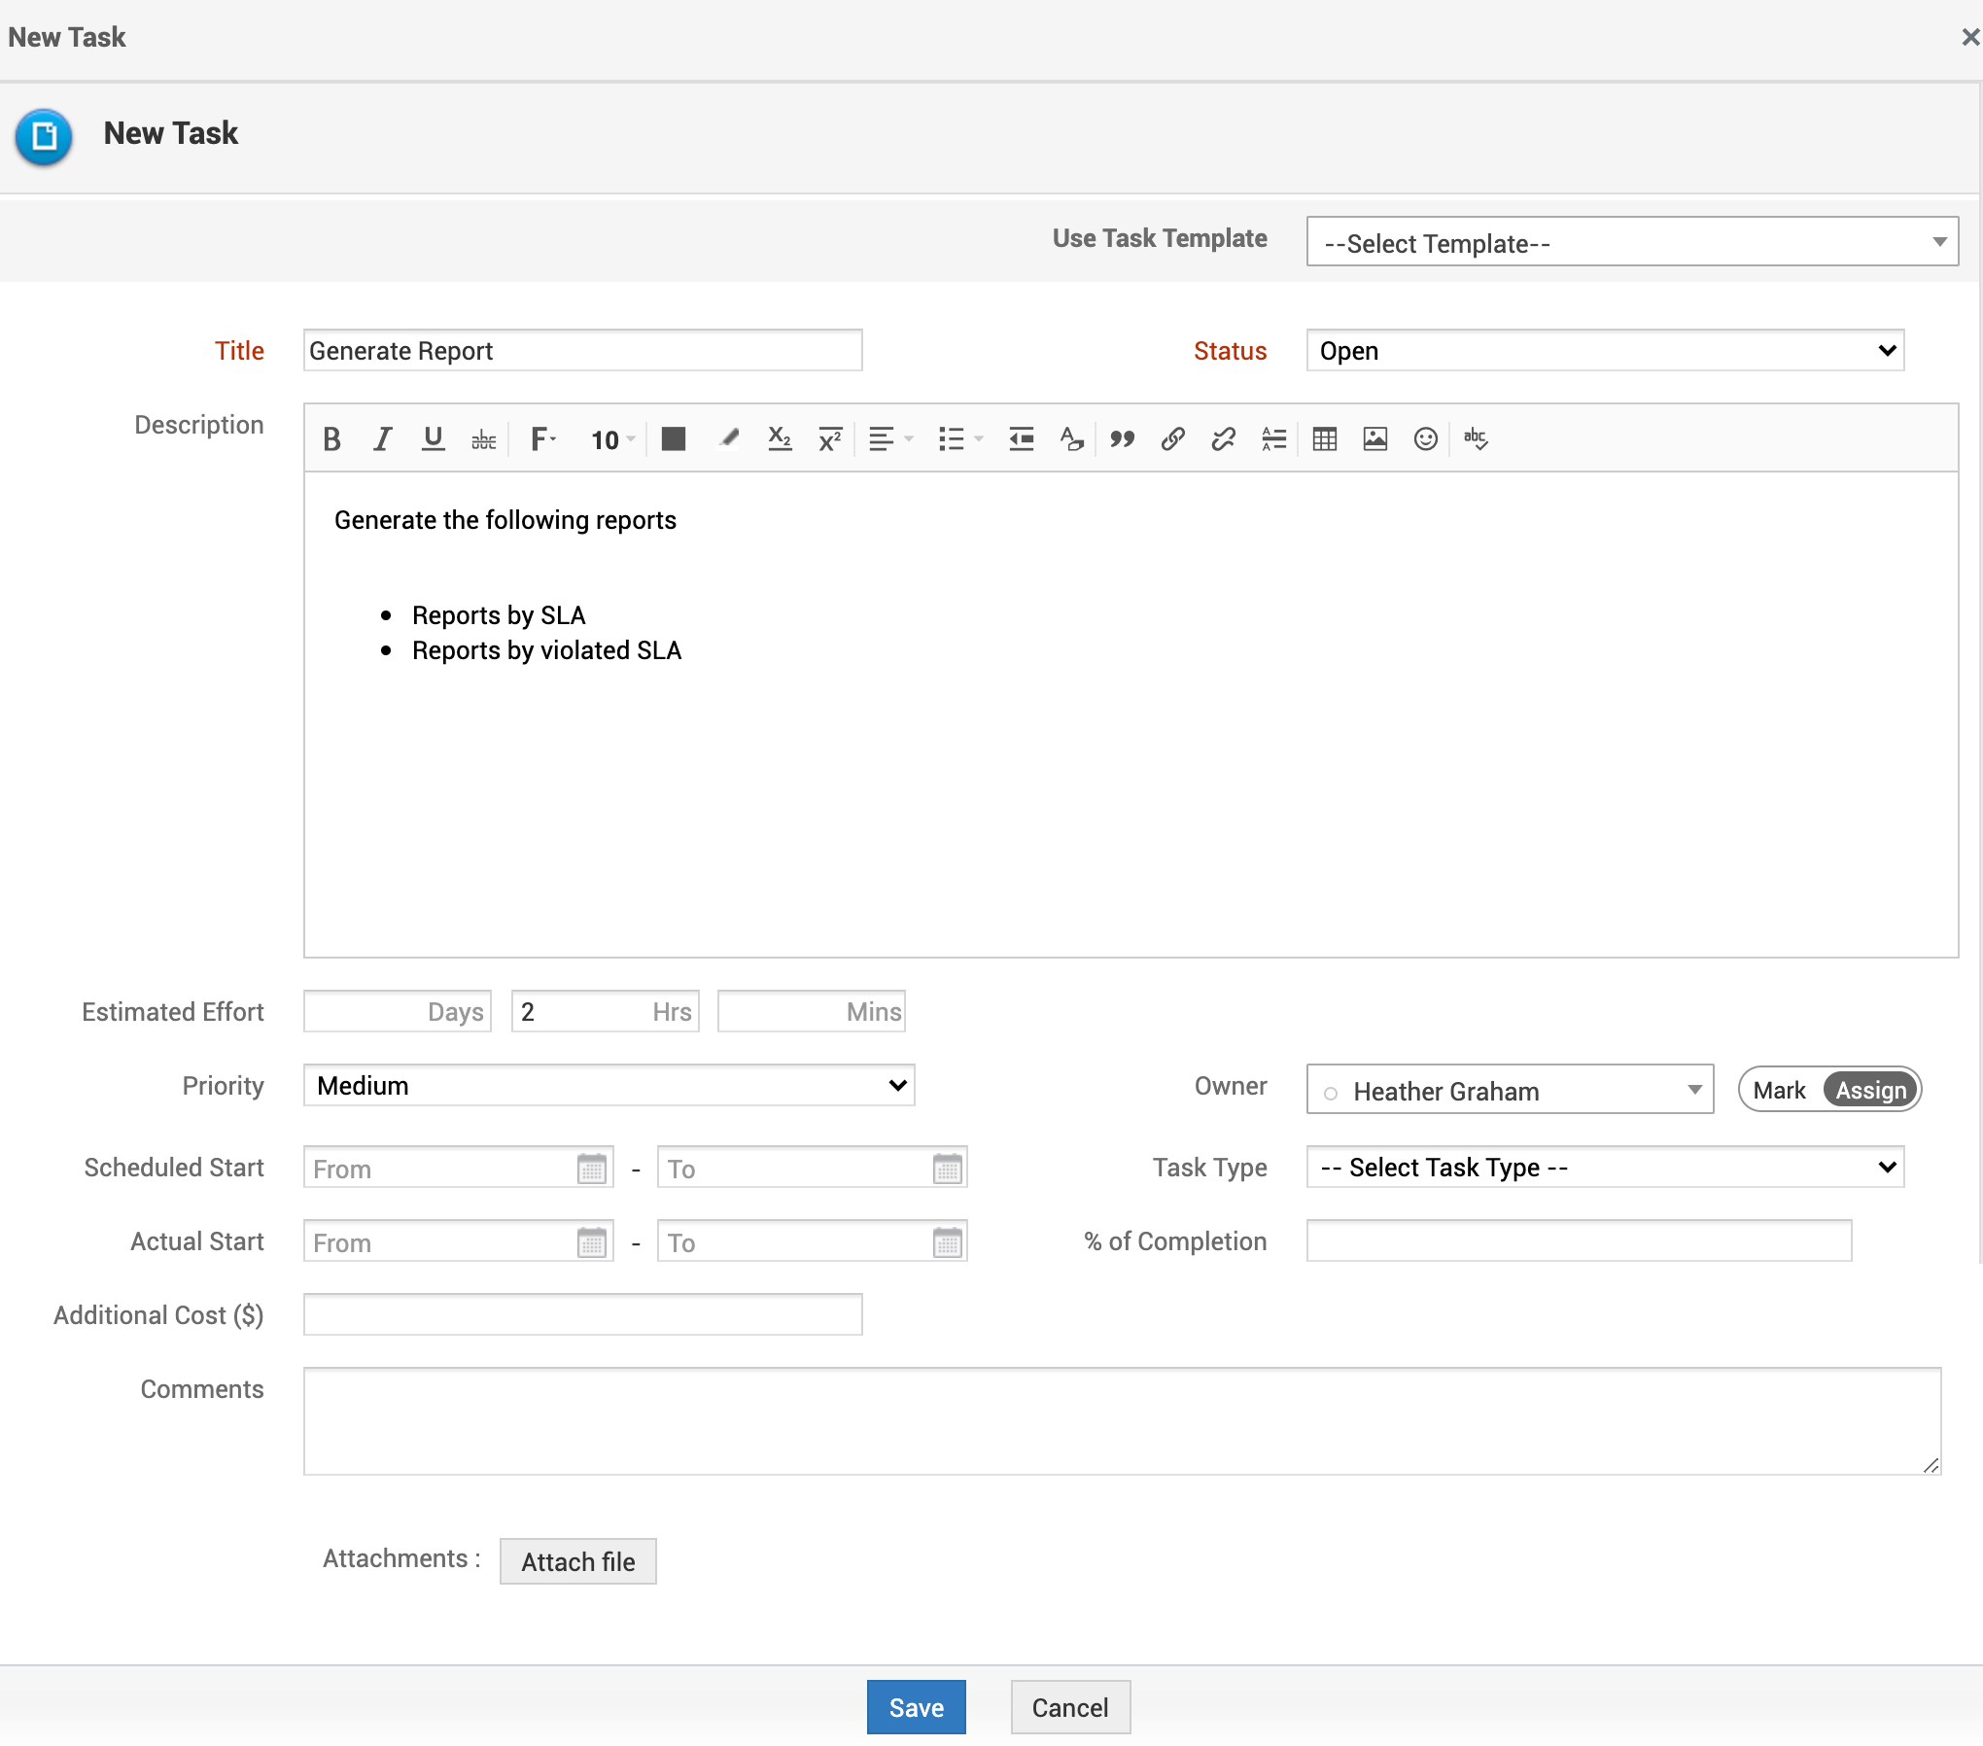Open the Select Template dropdown
The width and height of the screenshot is (1983, 1746).
pyautogui.click(x=1631, y=242)
